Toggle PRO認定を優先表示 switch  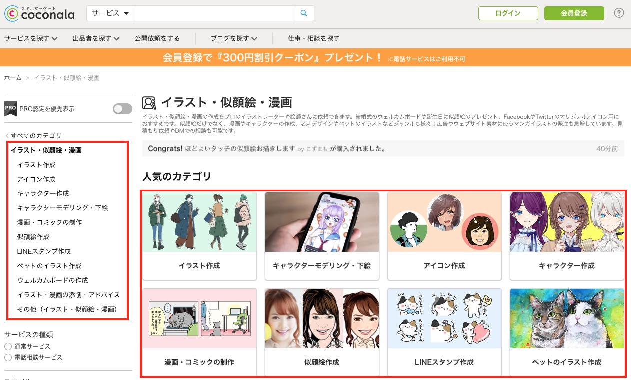(x=122, y=109)
